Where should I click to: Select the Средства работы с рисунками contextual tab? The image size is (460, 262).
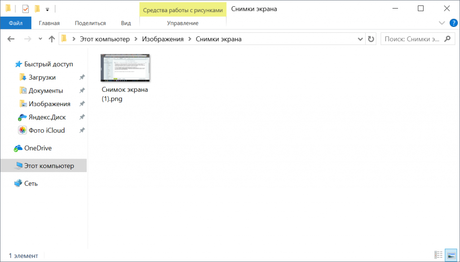183,10
